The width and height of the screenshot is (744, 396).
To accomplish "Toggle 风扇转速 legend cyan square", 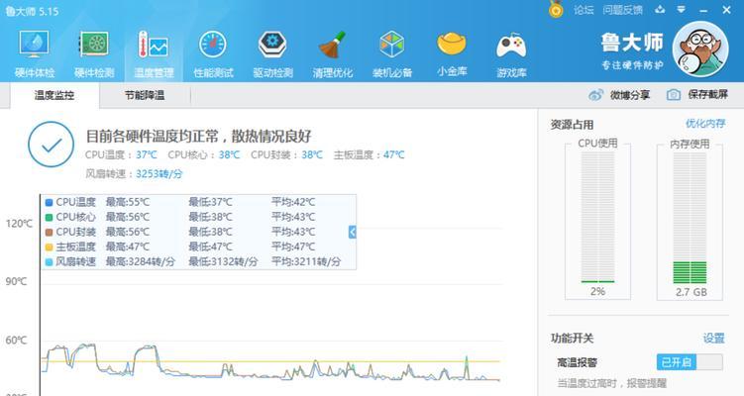I will tap(49, 261).
